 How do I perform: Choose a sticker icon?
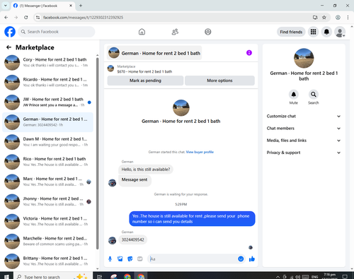pos(130,259)
